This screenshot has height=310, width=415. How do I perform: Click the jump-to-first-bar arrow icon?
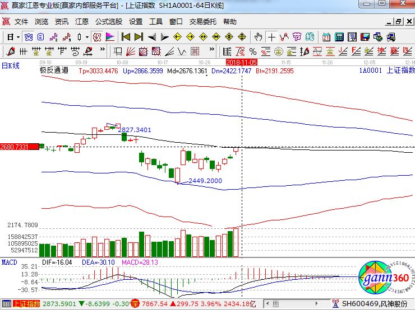[126, 37]
